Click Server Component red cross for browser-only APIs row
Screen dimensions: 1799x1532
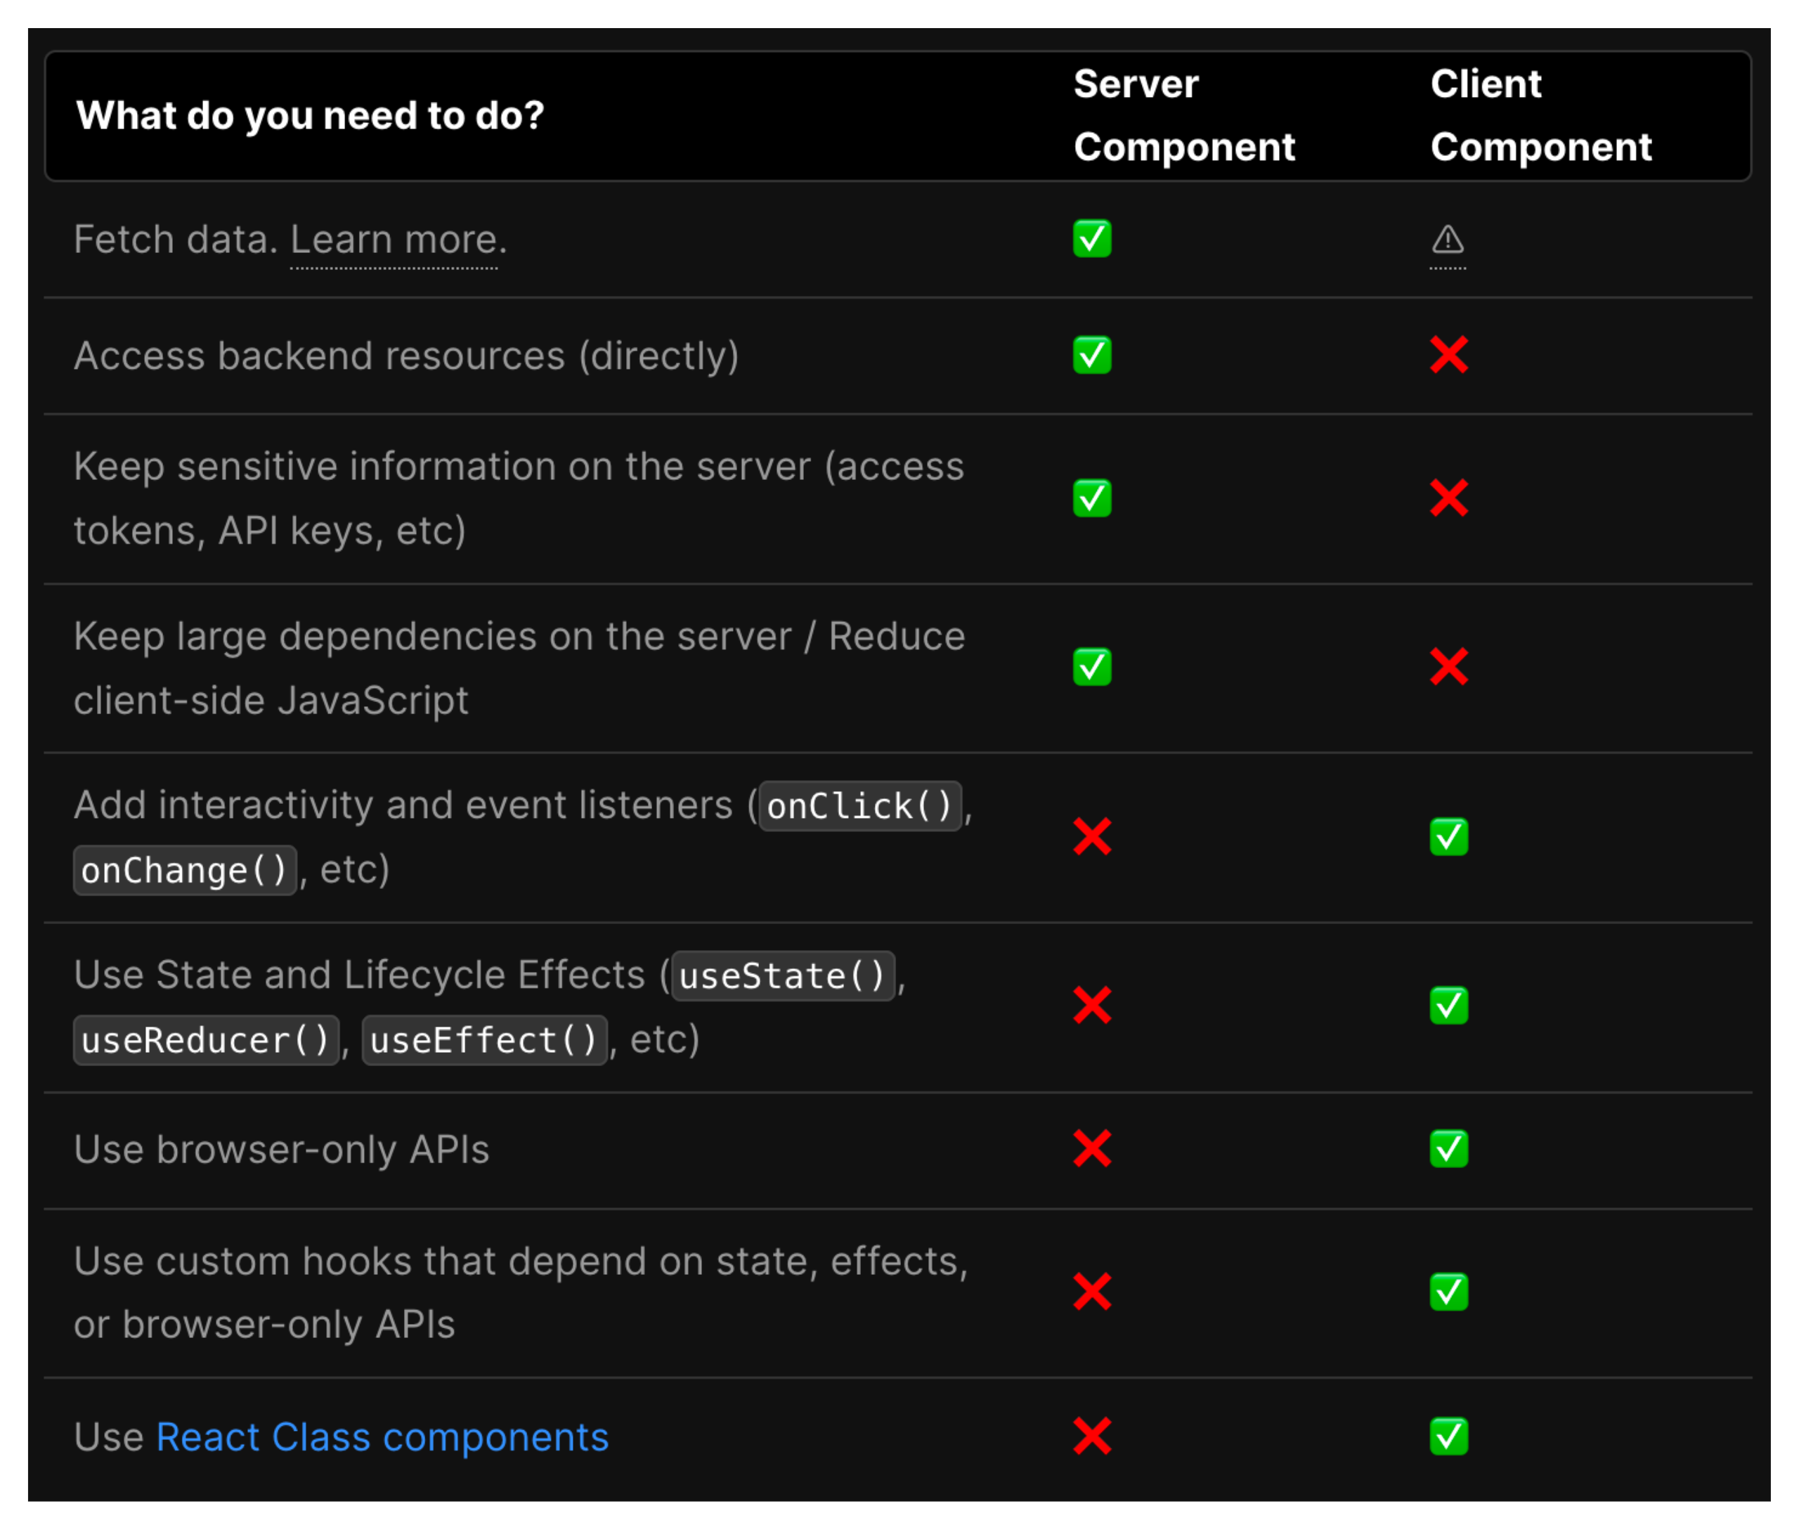pyautogui.click(x=1092, y=1149)
